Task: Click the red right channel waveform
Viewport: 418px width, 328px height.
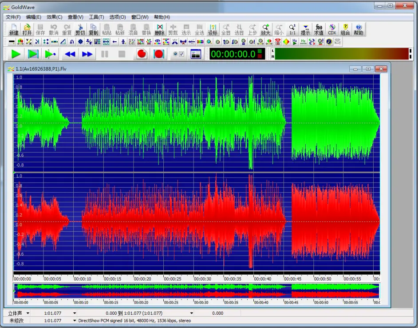Action: pos(197,222)
